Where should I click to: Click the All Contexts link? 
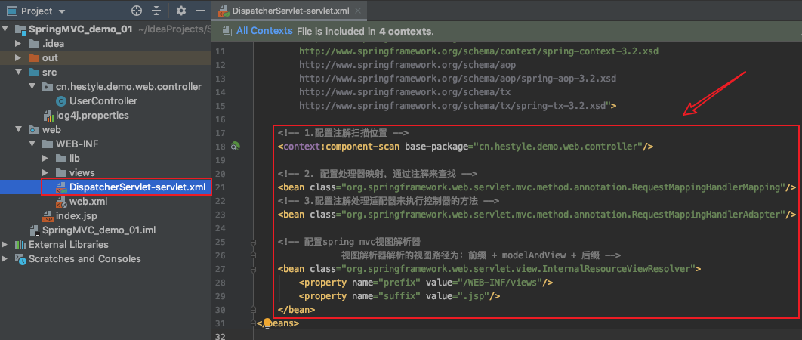[x=264, y=31]
